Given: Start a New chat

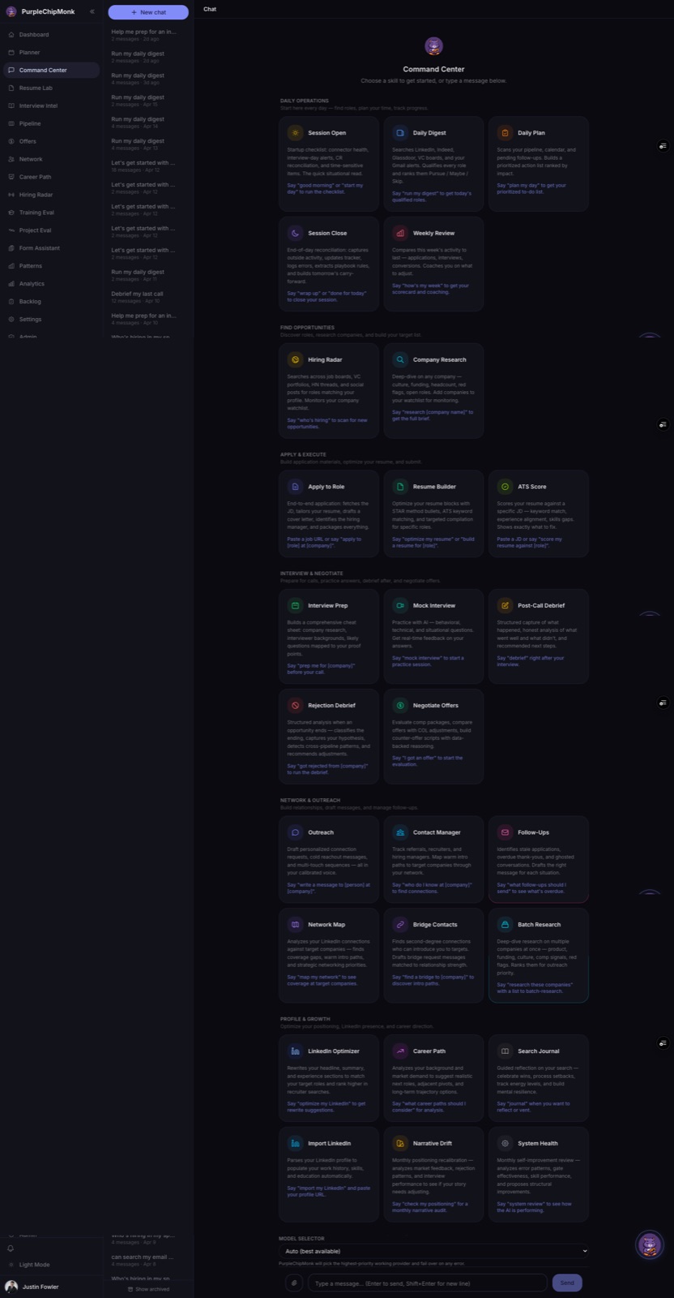Looking at the screenshot, I should click(148, 12).
